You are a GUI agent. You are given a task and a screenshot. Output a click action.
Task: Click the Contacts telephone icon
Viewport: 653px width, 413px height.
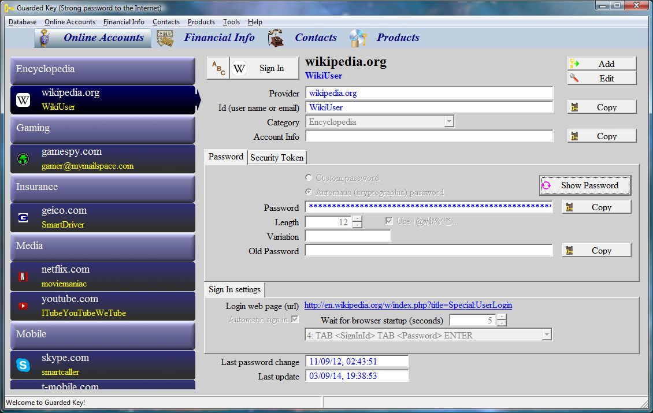pos(276,38)
